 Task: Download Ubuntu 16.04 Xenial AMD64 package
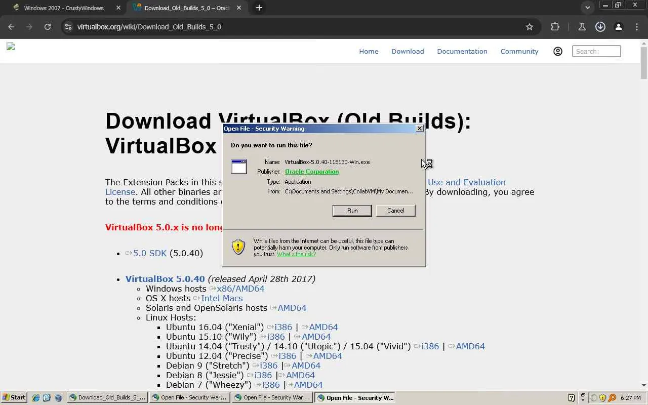pyautogui.click(x=323, y=327)
